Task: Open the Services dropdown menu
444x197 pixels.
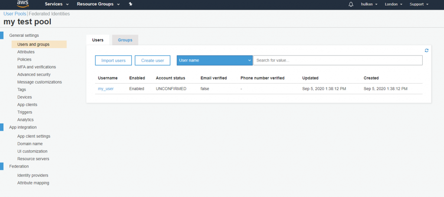Action: click(57, 4)
